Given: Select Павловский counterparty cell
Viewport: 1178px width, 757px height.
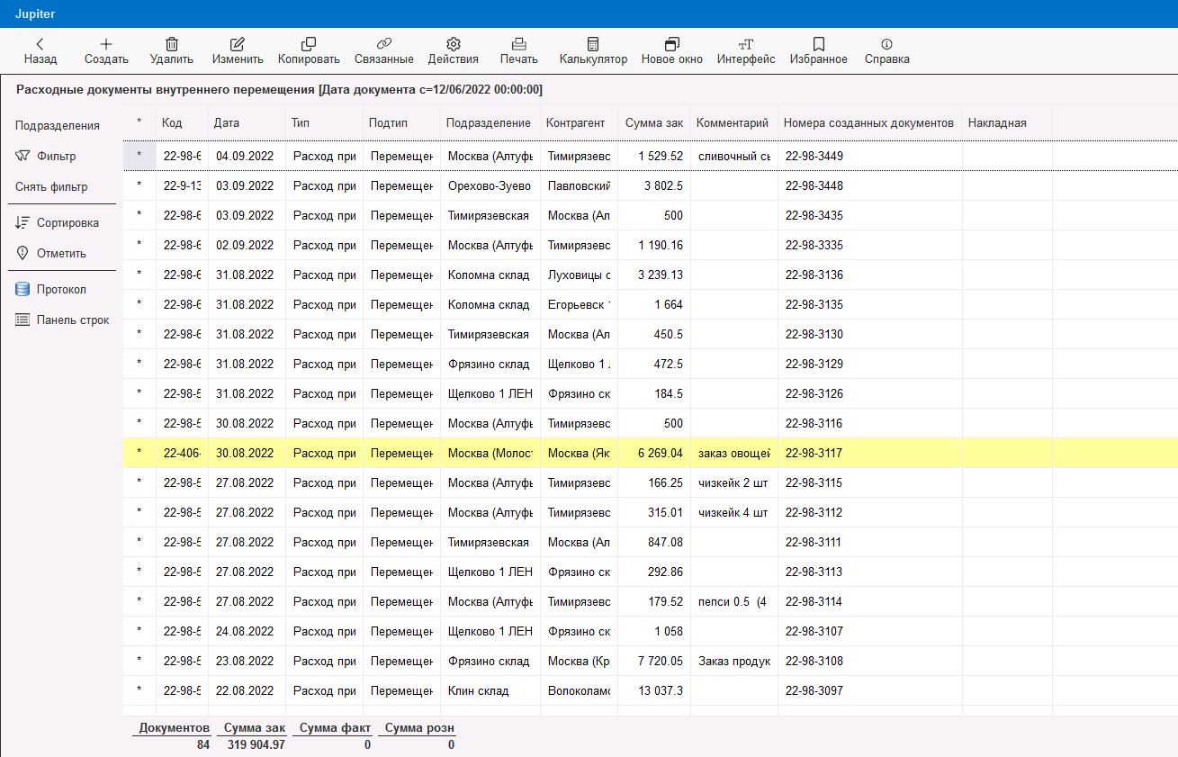Looking at the screenshot, I should [580, 185].
